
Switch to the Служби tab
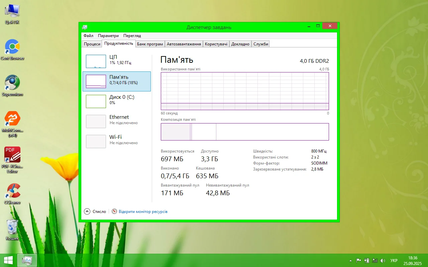click(x=261, y=44)
